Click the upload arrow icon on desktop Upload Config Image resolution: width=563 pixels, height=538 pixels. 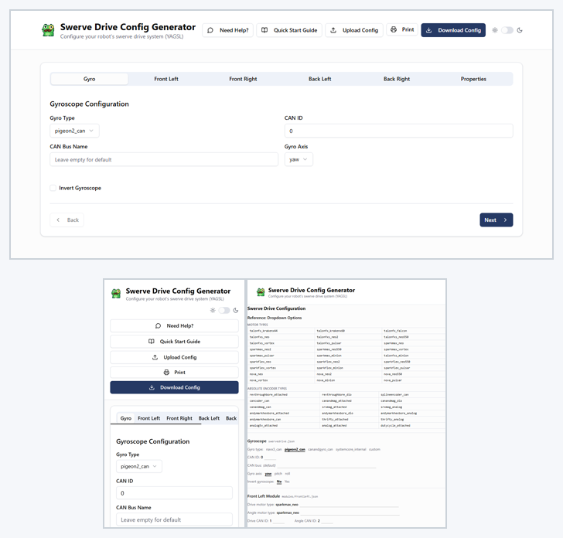click(x=333, y=30)
